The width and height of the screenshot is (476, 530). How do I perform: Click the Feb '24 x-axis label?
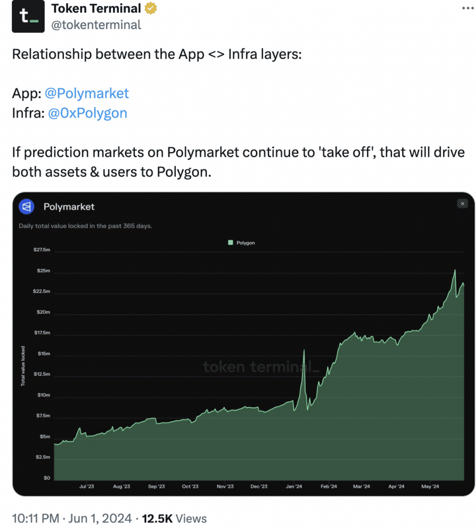click(328, 487)
